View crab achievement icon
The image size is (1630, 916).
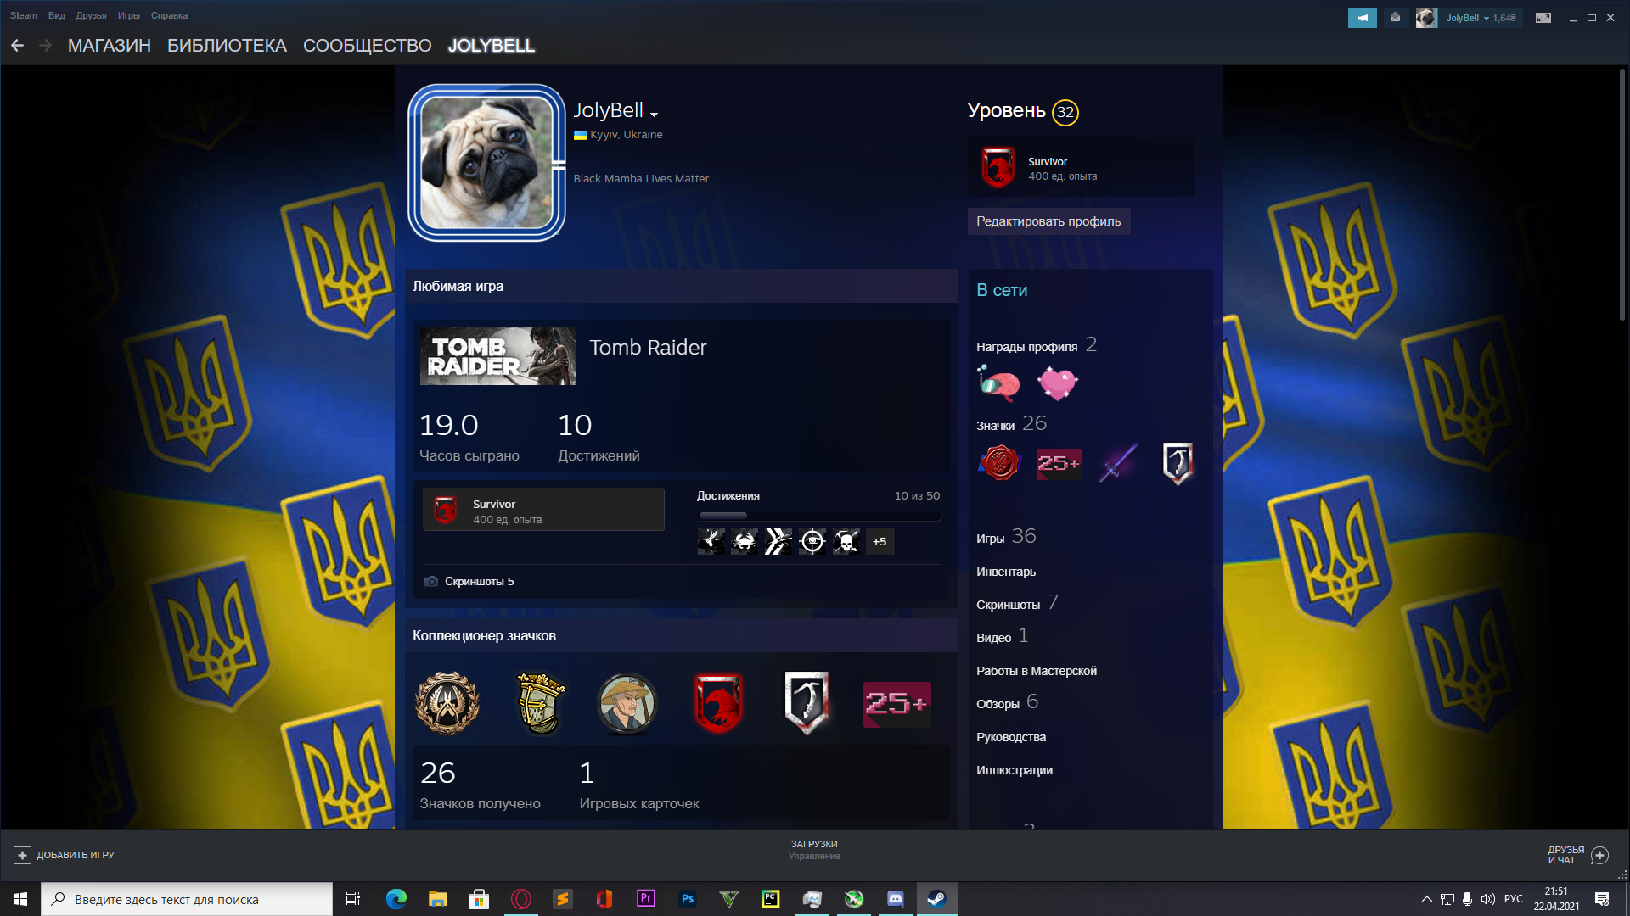pos(745,541)
